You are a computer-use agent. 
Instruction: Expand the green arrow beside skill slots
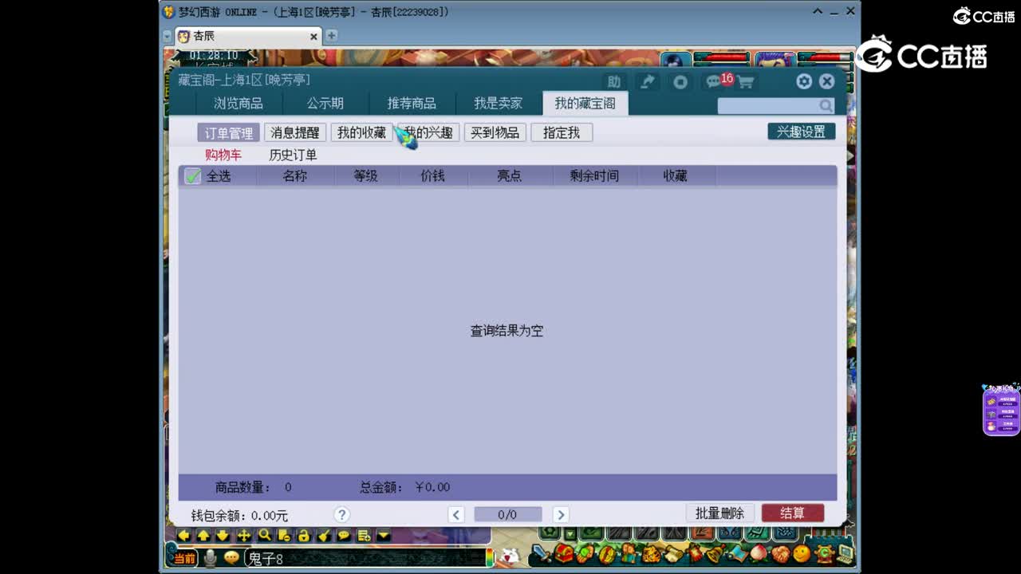[570, 533]
